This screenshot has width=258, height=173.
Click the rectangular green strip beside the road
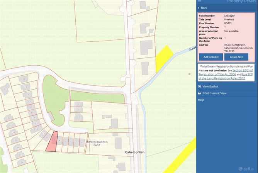[x=97, y=96]
